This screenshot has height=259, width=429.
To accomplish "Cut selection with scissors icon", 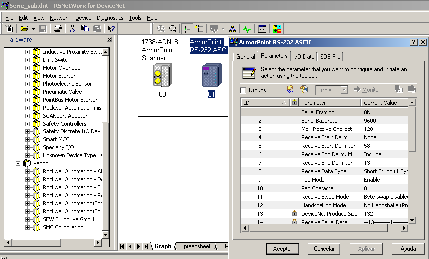I will tap(72, 29).
